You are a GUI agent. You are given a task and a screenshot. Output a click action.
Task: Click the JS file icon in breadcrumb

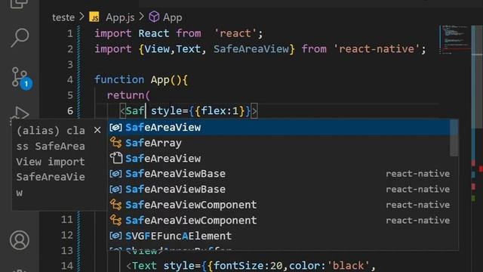click(94, 17)
